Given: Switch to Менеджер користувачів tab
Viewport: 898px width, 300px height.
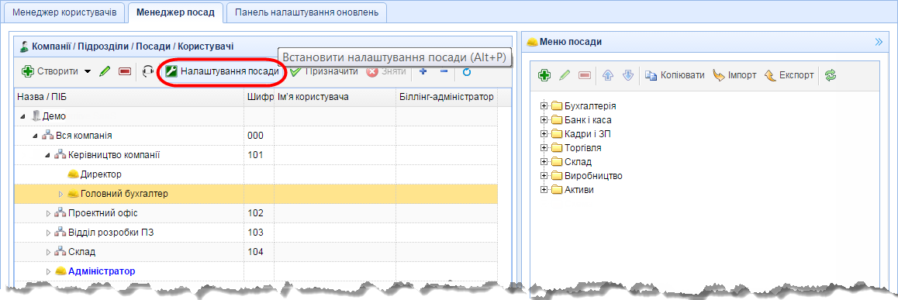Looking at the screenshot, I should click(x=64, y=12).
